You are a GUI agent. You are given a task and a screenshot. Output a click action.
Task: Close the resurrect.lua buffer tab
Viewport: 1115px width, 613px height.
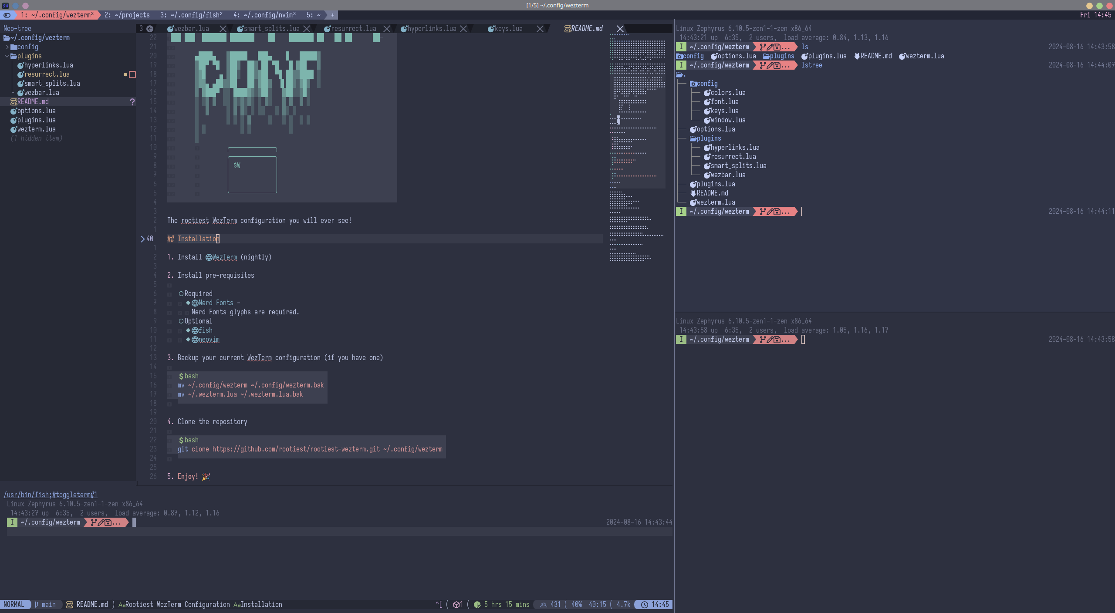(x=387, y=29)
